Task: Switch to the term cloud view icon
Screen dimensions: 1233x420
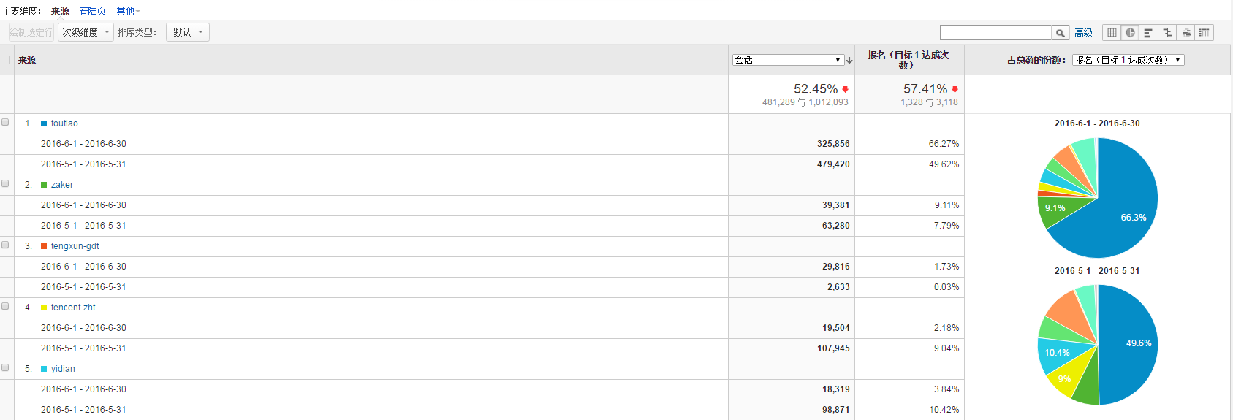Action: 1186,32
